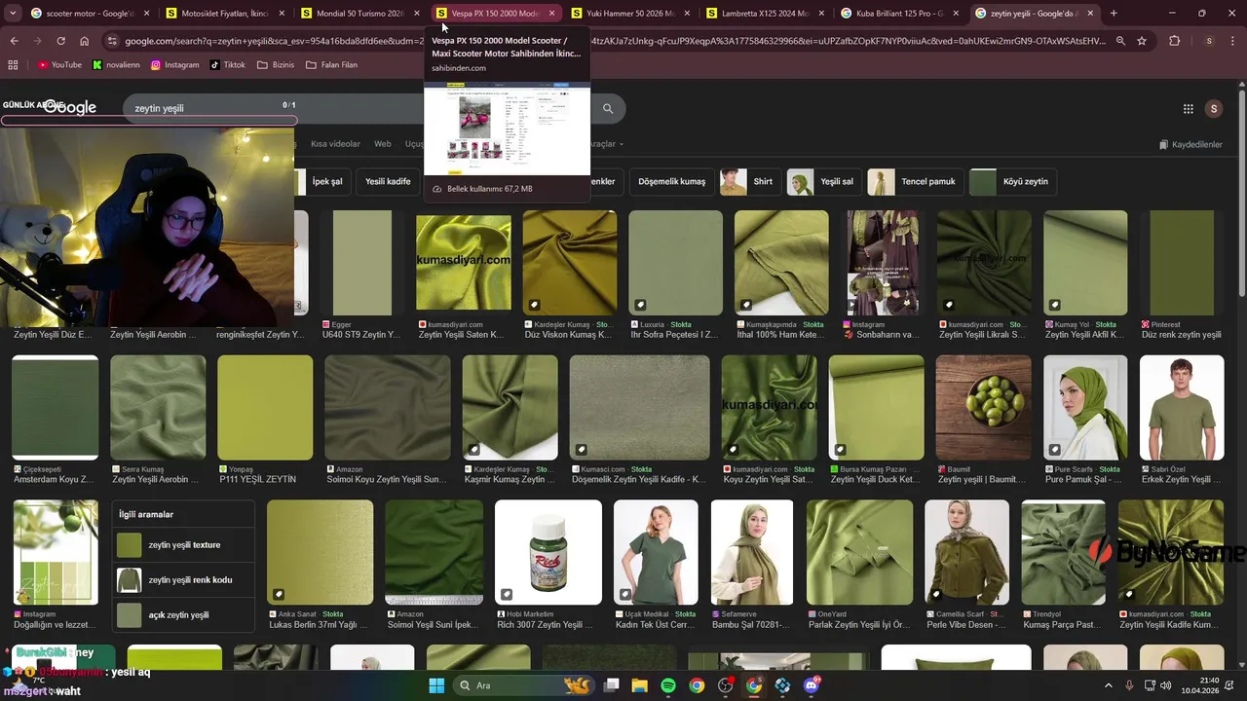1247x701 pixels.
Task: Bookmark this page with the star icon
Action: click(x=1142, y=41)
